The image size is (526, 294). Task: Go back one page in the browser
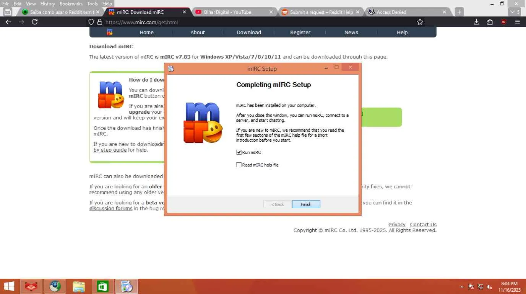point(8,22)
